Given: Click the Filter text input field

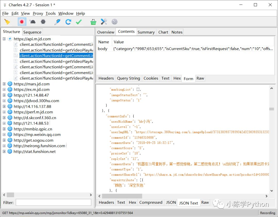Looking at the screenshot, I should (54, 203).
